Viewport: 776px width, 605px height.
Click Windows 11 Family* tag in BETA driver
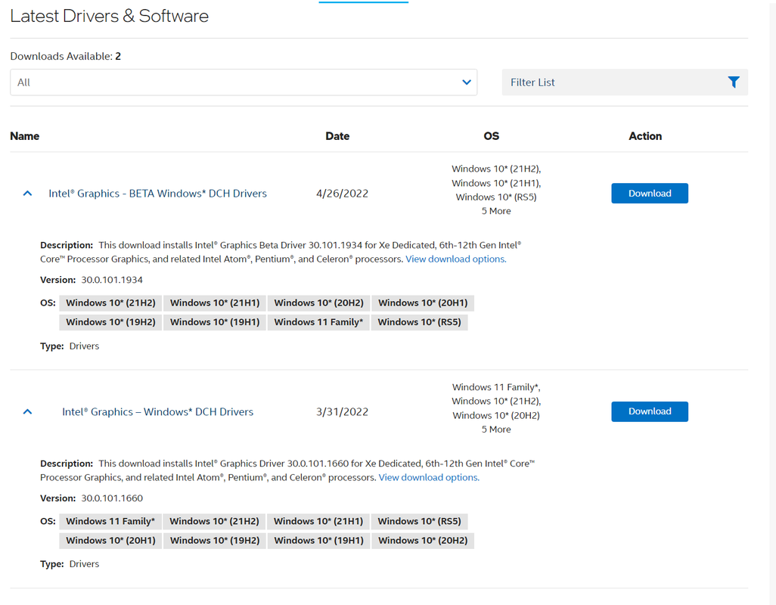click(x=318, y=322)
